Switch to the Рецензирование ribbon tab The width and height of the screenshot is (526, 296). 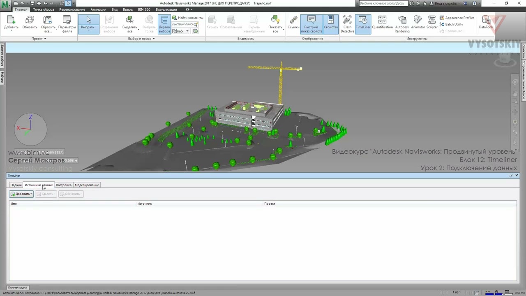[72, 9]
